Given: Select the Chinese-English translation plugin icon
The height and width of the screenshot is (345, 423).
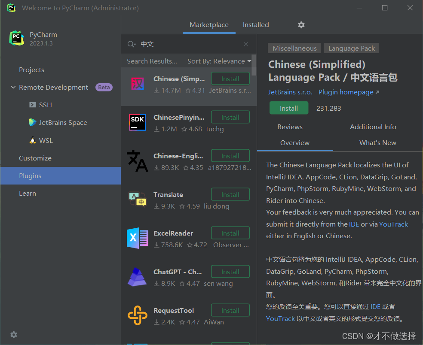Looking at the screenshot, I should coord(137,161).
